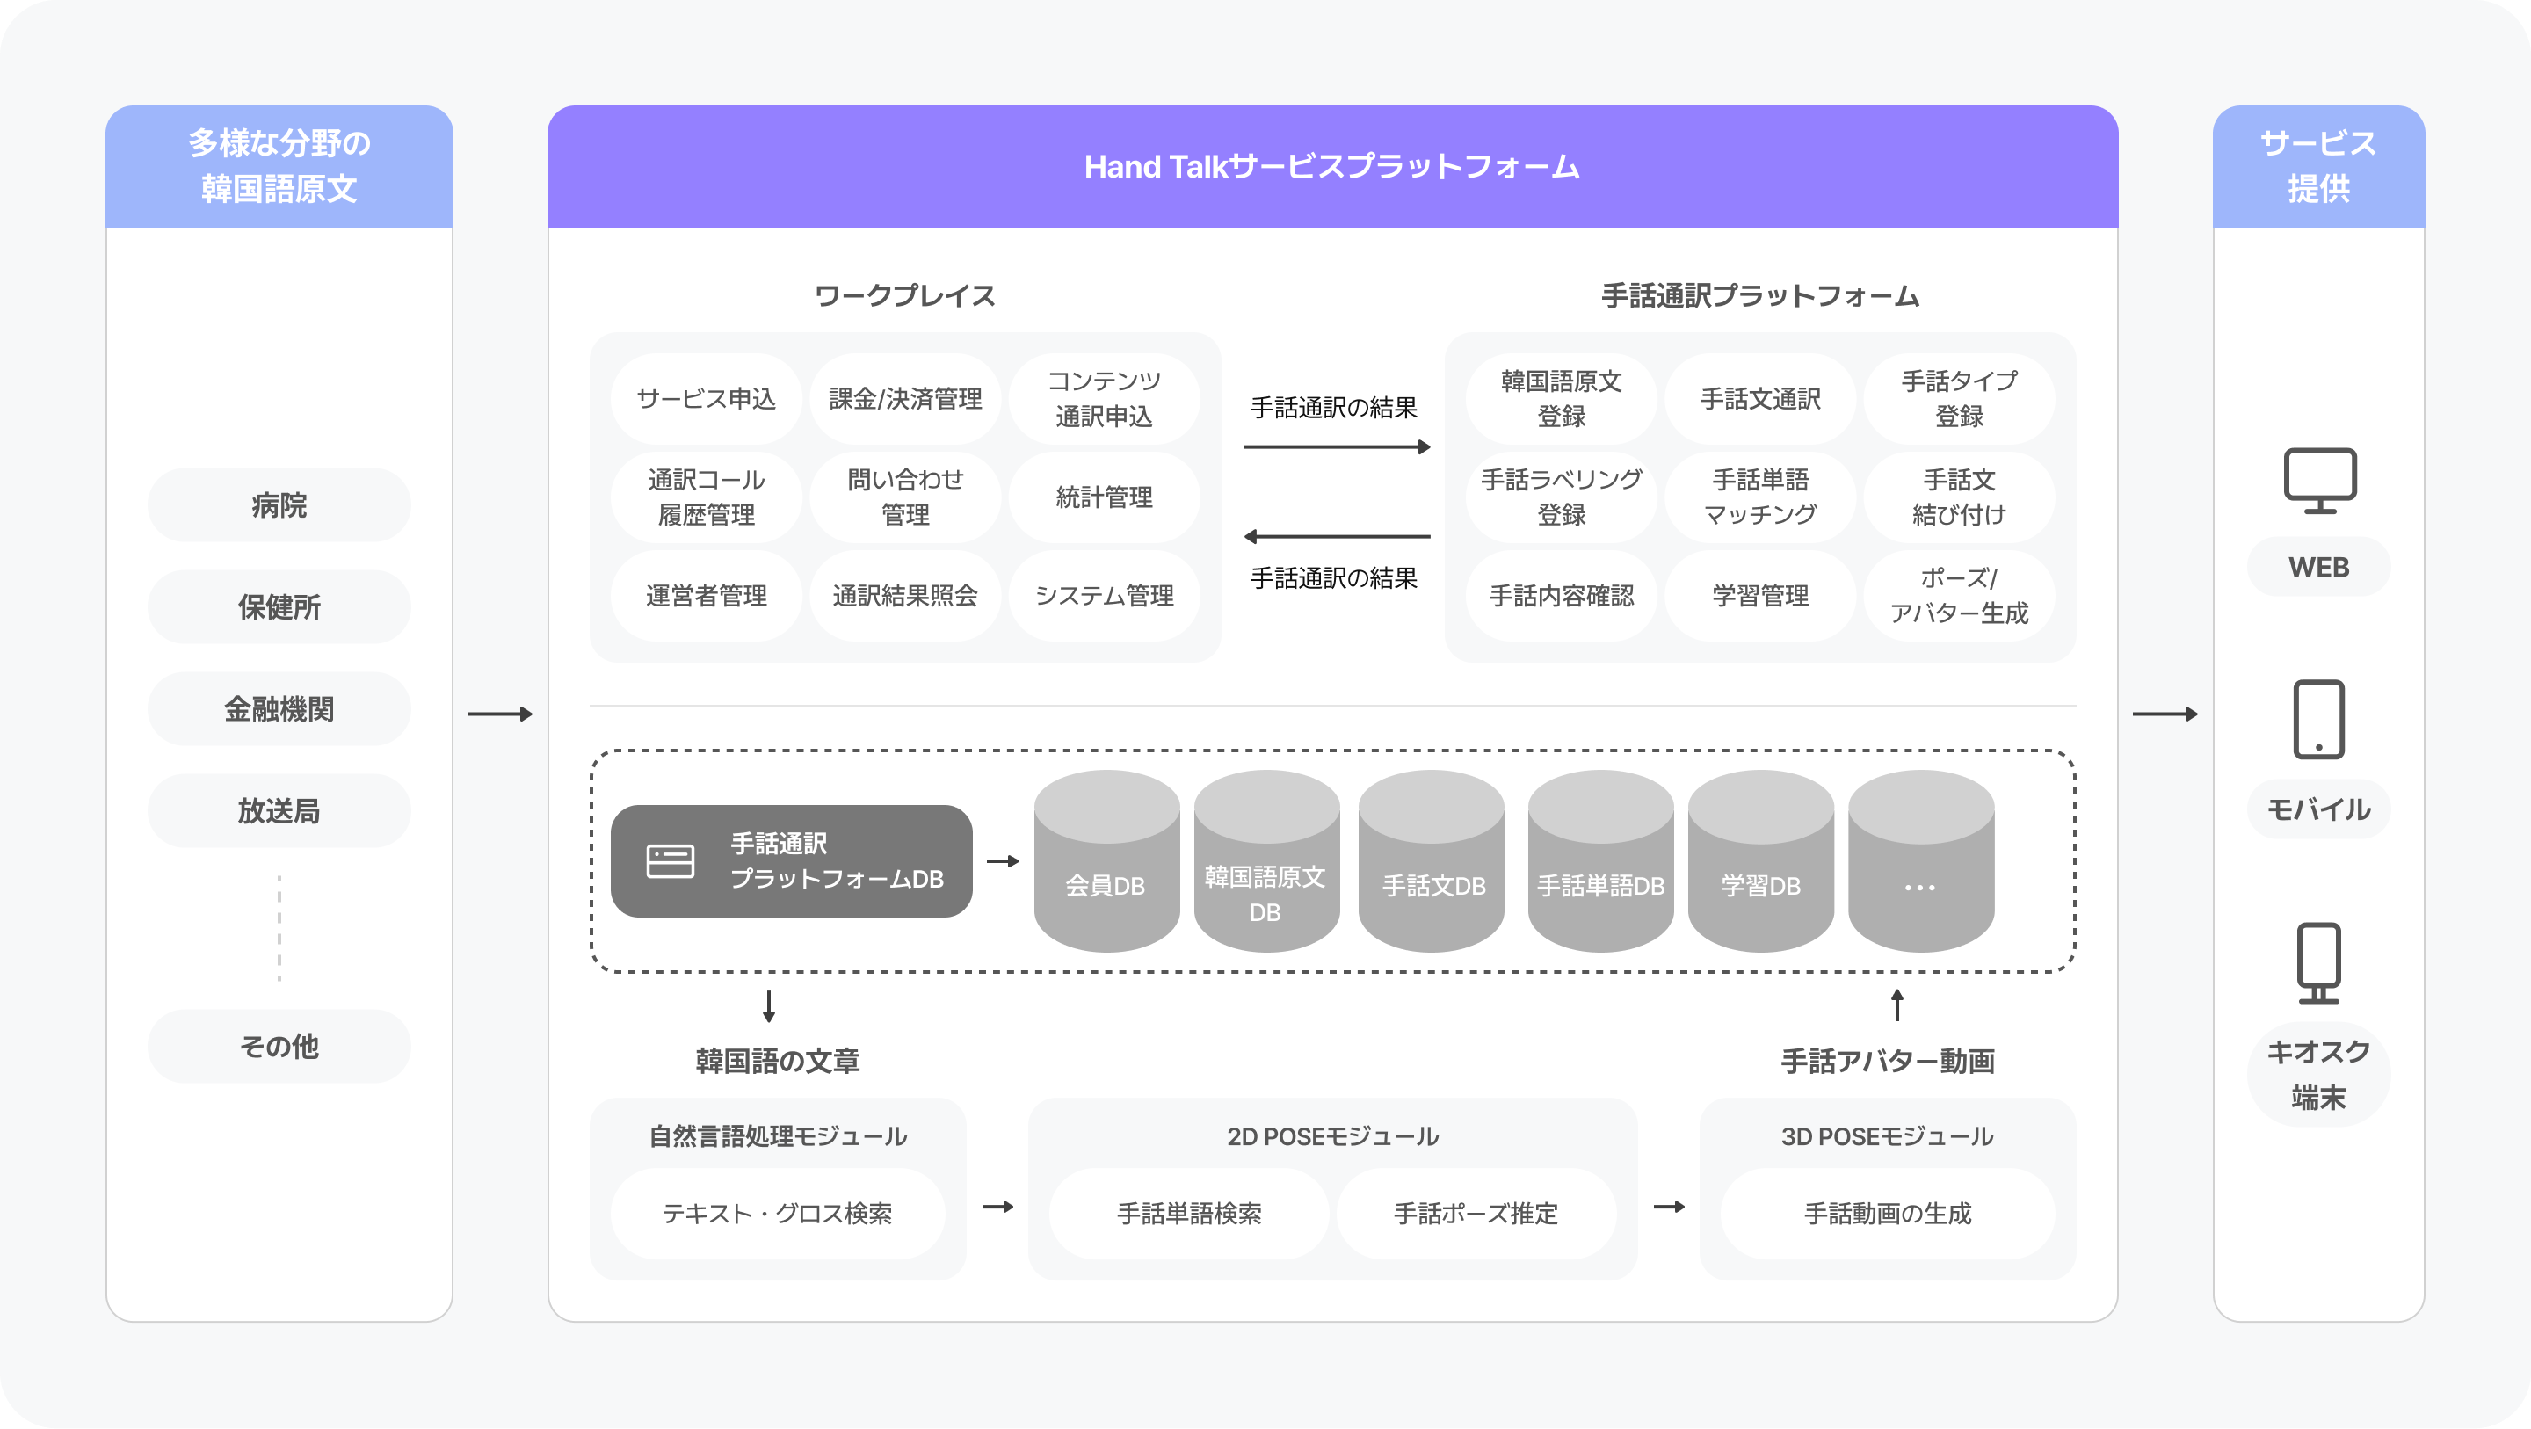Open 課金/決済管理 settings

[x=905, y=398]
